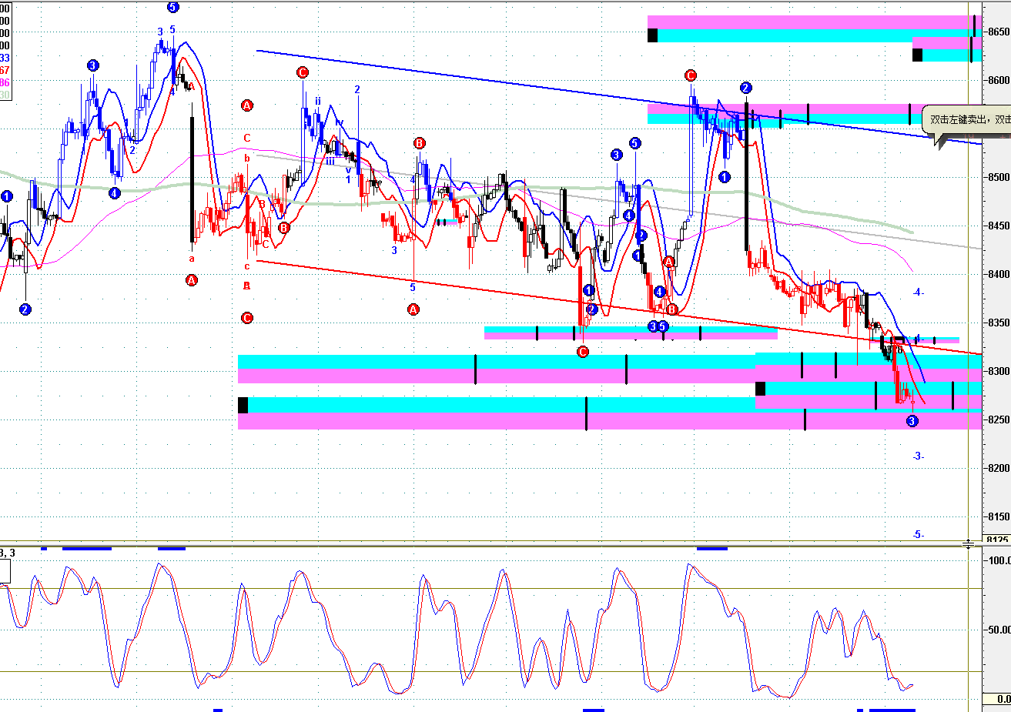Image resolution: width=1011 pixels, height=712 pixels.
Task: Select the '-4-' projection label near 8400
Action: [918, 292]
